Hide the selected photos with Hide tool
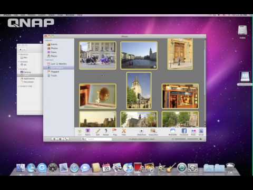 [124, 132]
